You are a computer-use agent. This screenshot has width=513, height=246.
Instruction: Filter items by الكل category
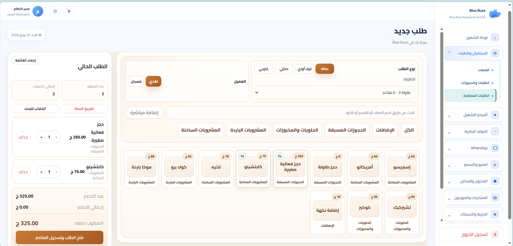pyautogui.click(x=409, y=130)
